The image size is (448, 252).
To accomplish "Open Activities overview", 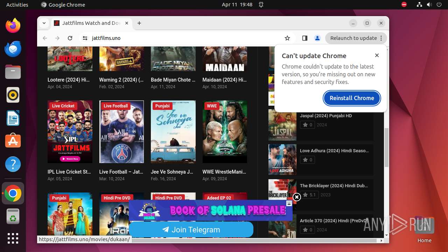I will (17, 5).
